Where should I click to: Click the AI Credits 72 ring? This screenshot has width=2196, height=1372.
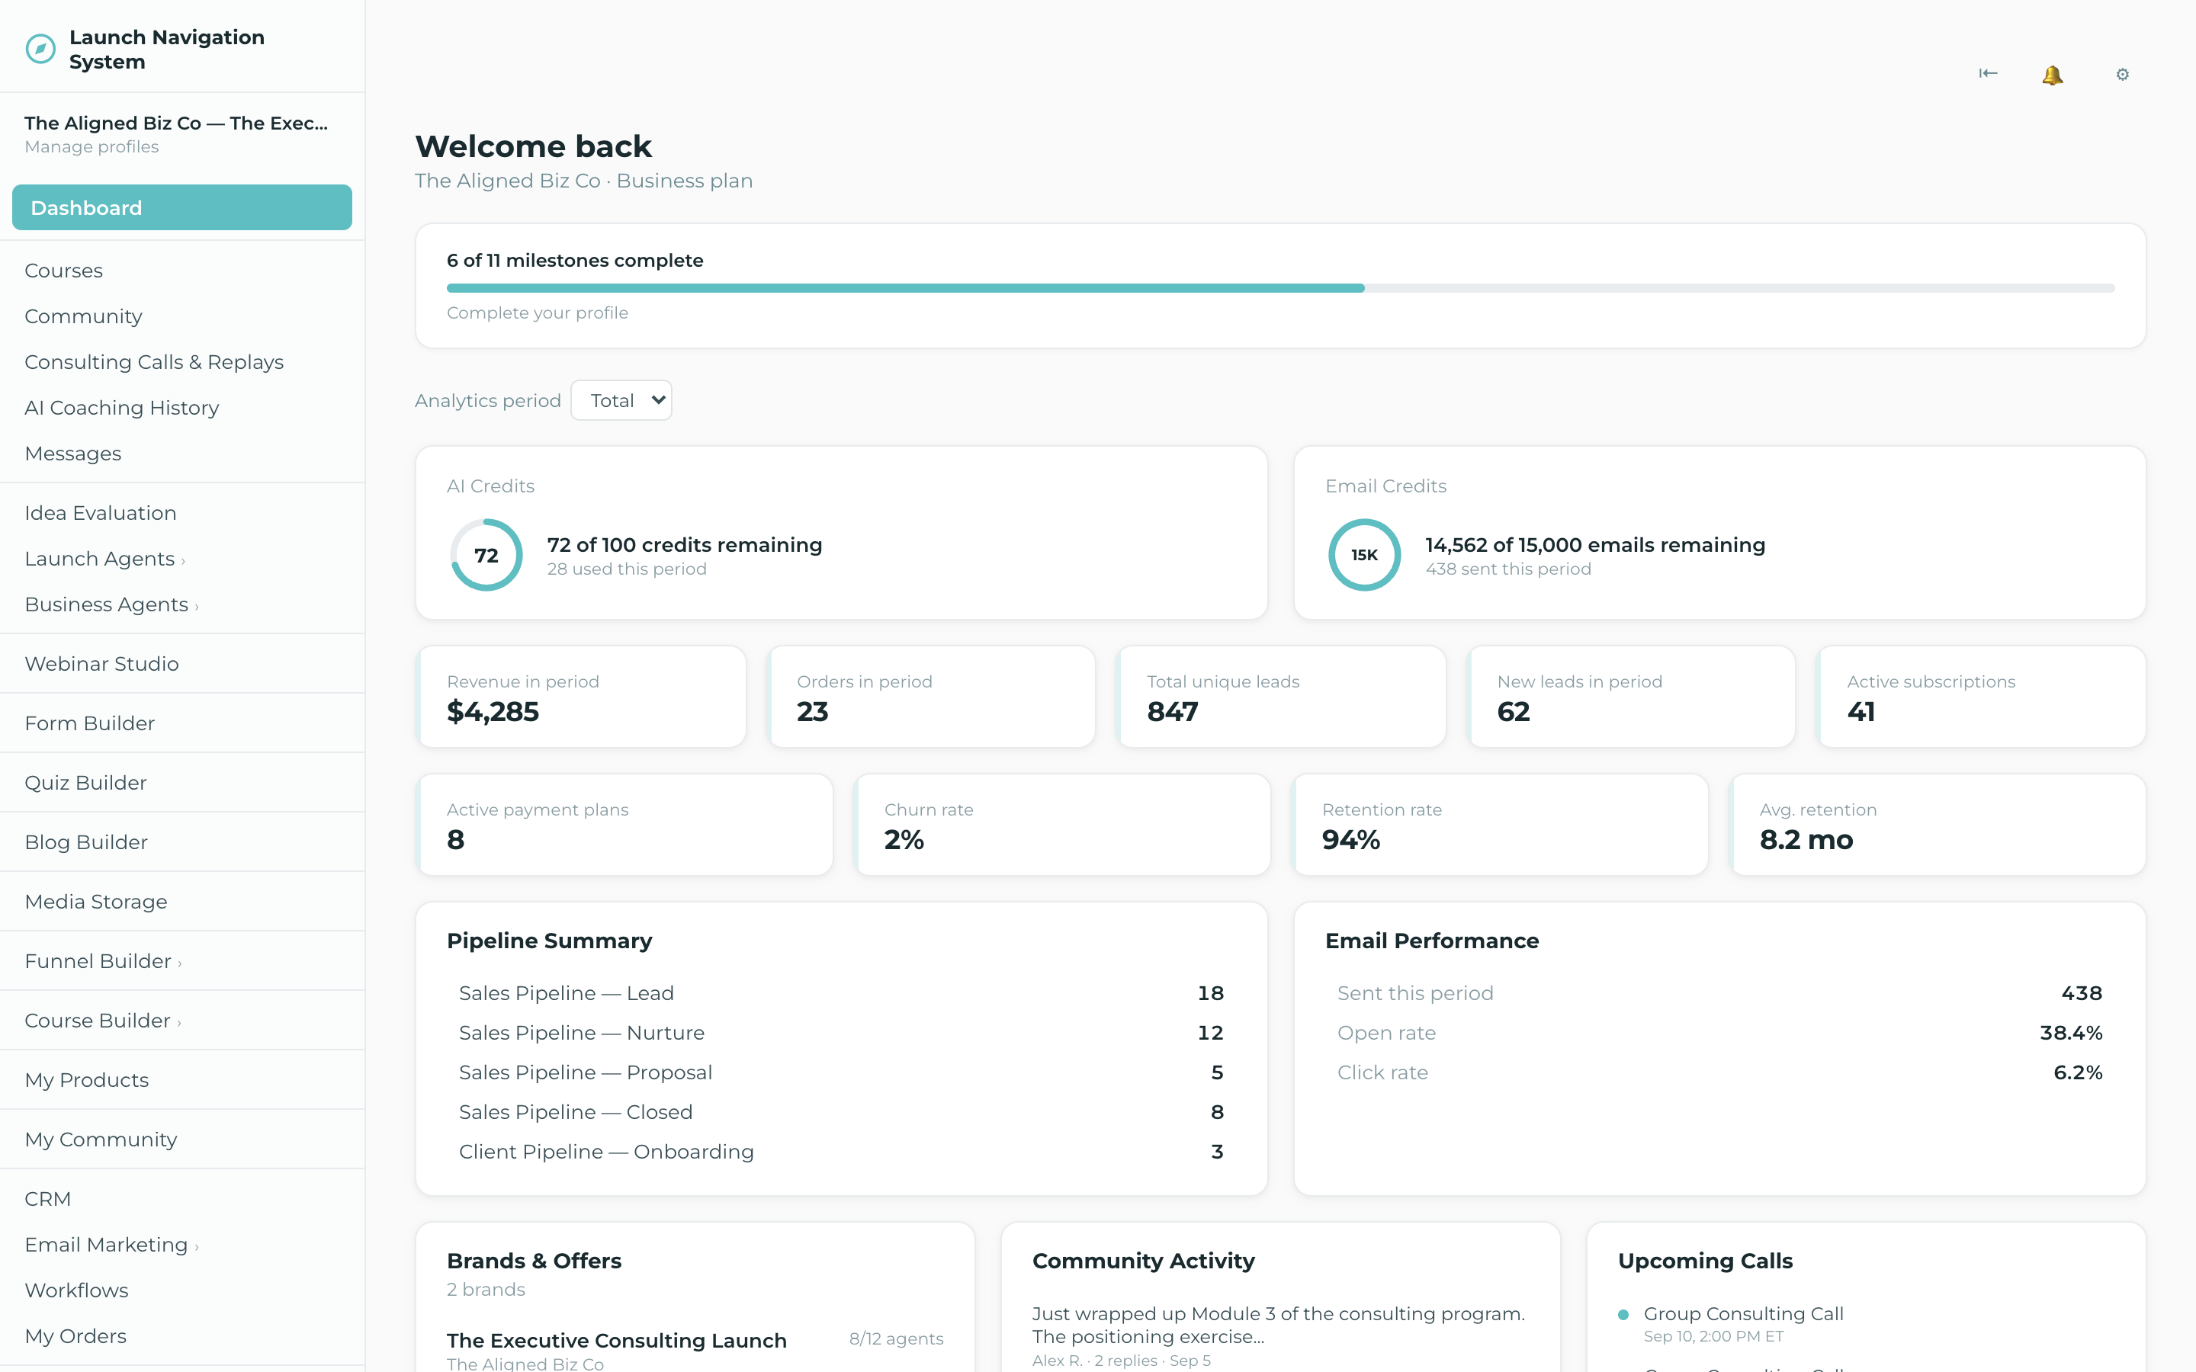pos(486,554)
